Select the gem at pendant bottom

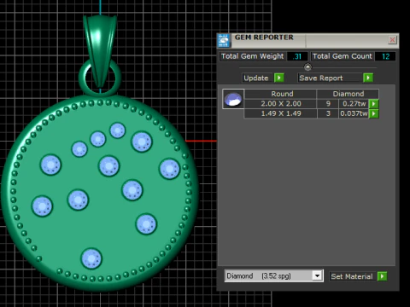tap(91, 258)
